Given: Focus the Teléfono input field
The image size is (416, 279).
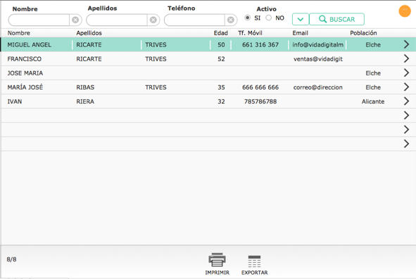Looking at the screenshot, I should [194, 20].
